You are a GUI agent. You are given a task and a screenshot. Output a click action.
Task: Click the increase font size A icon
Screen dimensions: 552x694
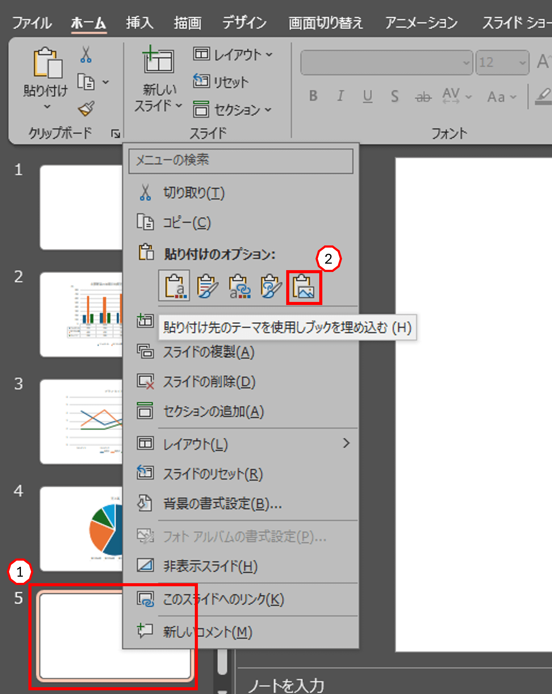pos(544,61)
